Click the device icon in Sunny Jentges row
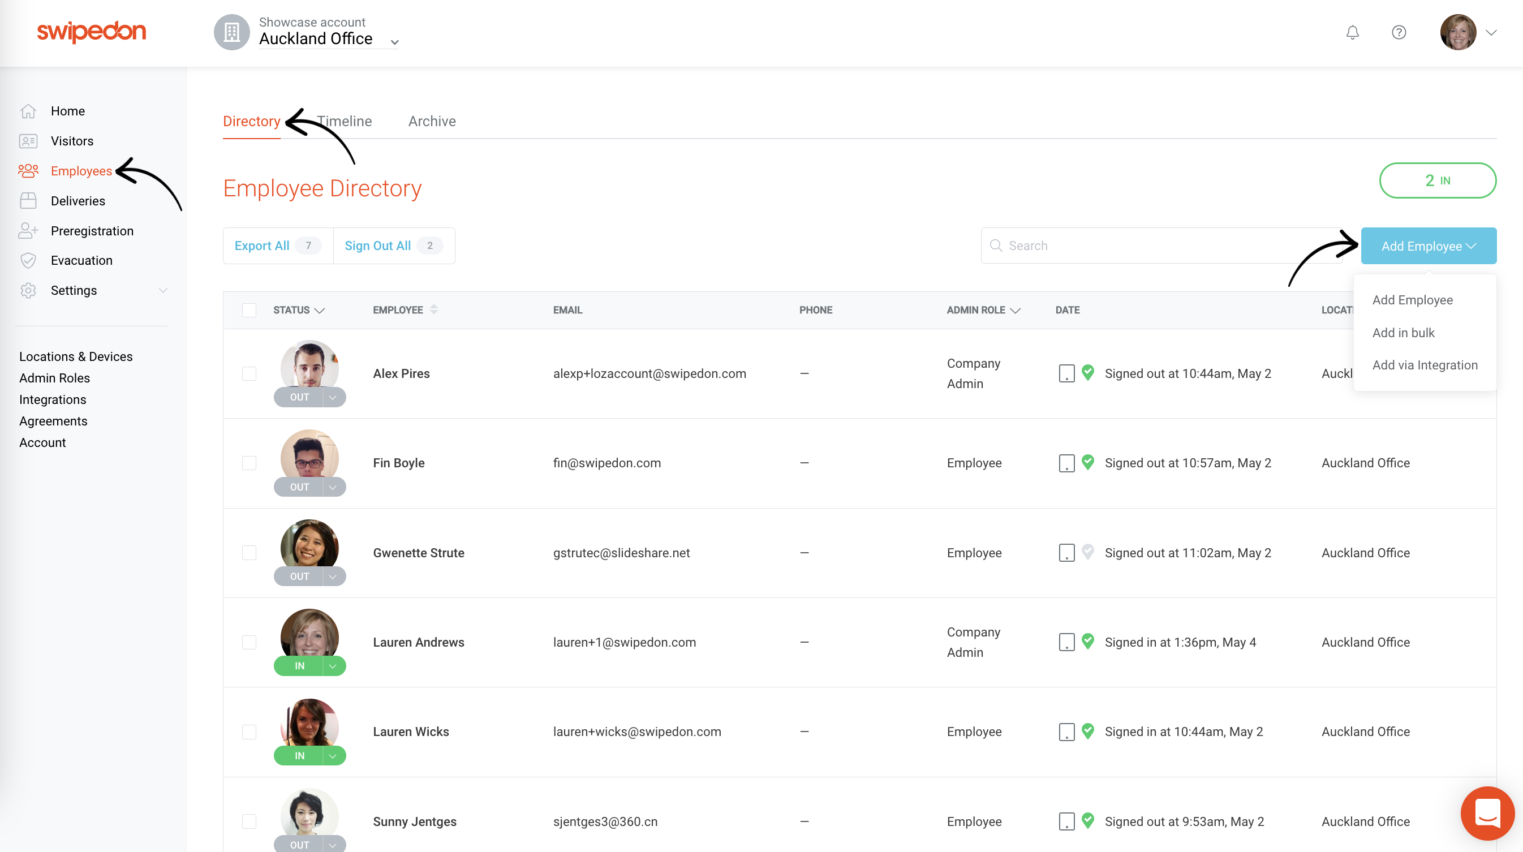This screenshot has width=1523, height=852. [x=1066, y=821]
